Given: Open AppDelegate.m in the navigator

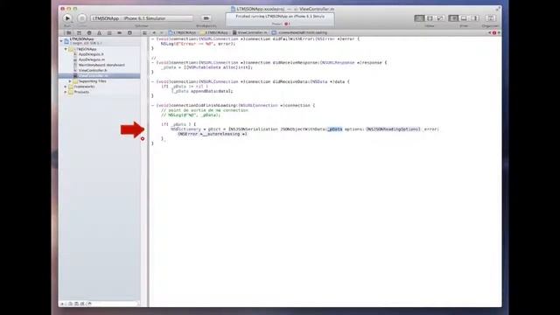Looking at the screenshot, I should coord(91,59).
